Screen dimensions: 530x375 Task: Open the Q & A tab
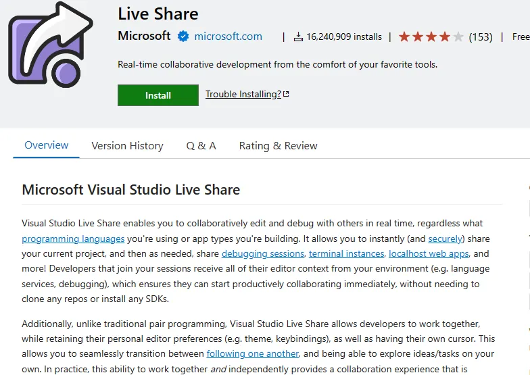(x=201, y=146)
